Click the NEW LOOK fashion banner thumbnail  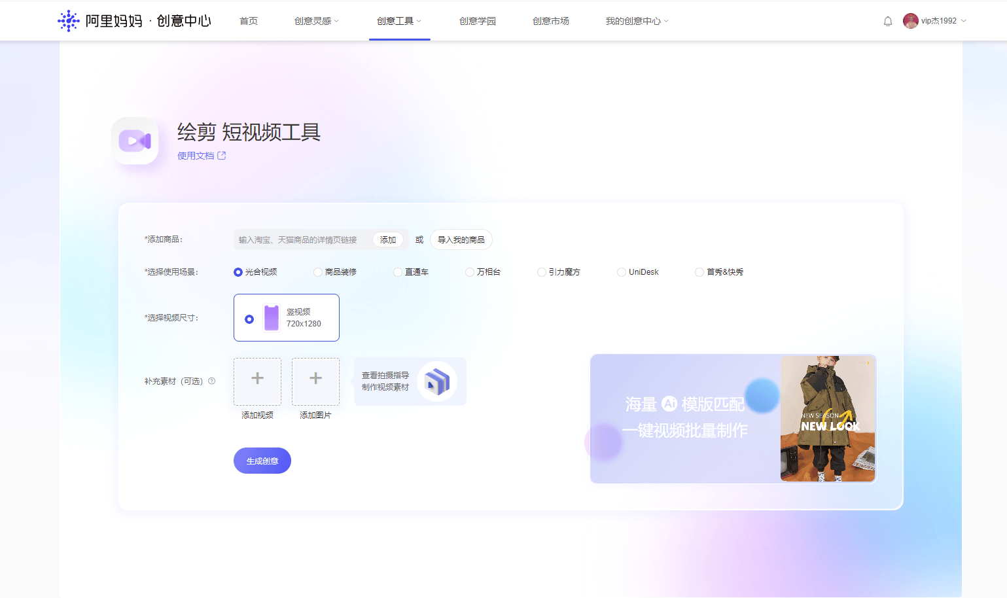tap(827, 419)
